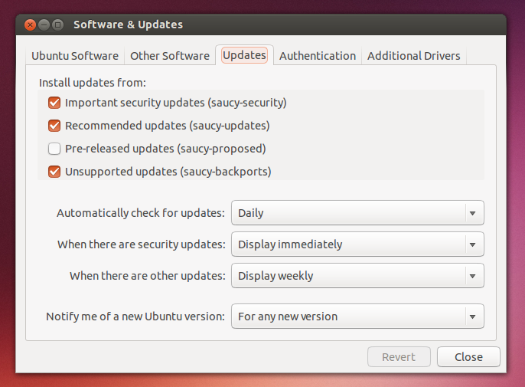525x387 pixels.
Task: Enable Pre-released updates (saucy-proposed)
Action: pyautogui.click(x=54, y=149)
